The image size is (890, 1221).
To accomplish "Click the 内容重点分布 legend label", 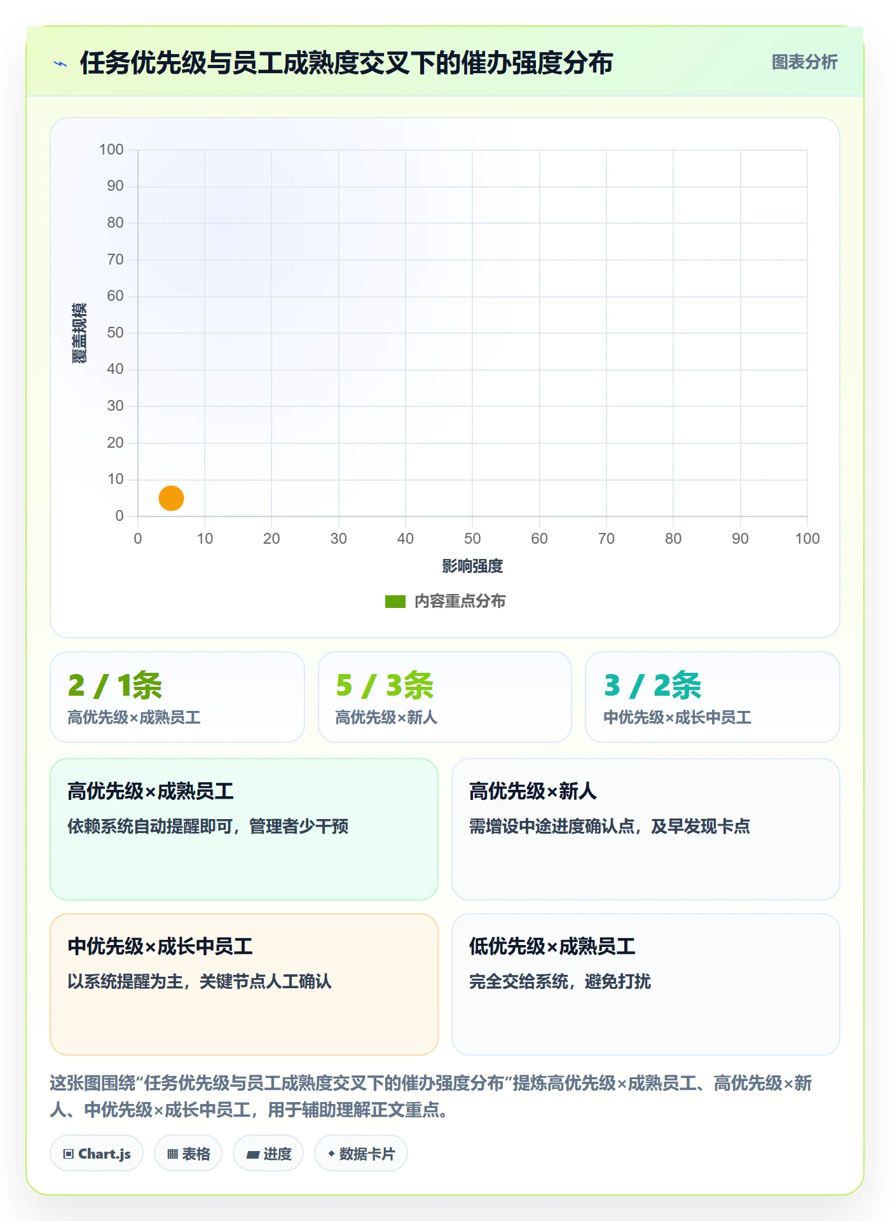I will (460, 601).
